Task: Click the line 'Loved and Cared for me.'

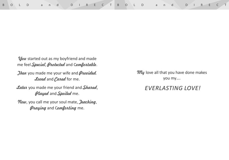Action: [57, 79]
